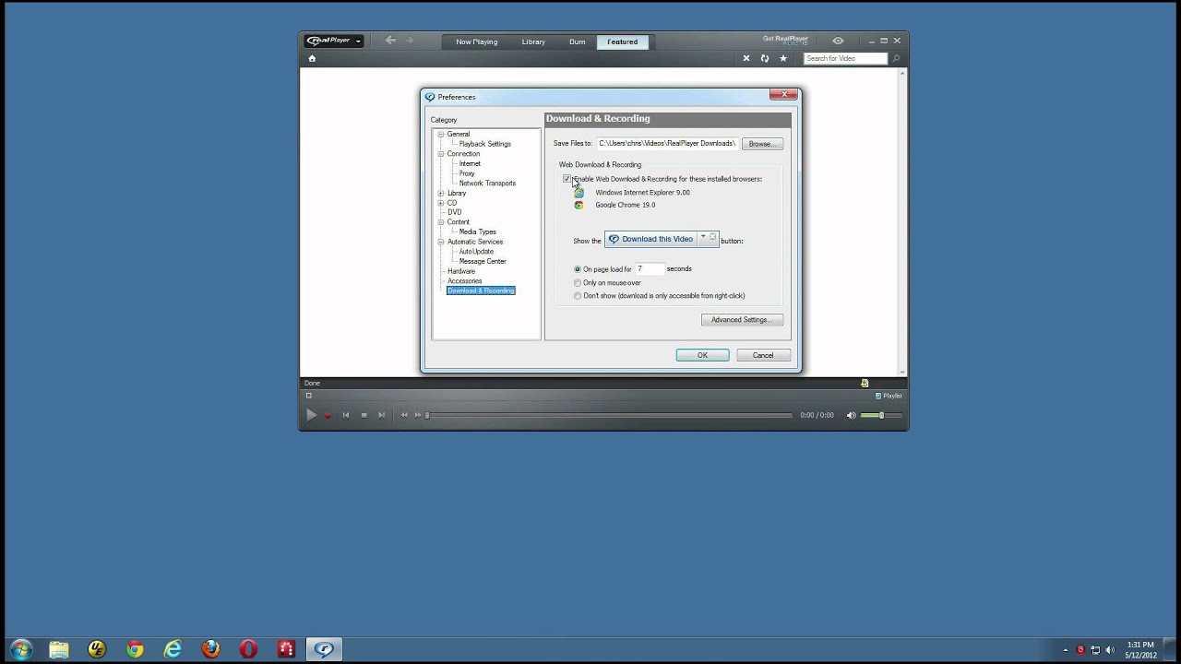Image resolution: width=1181 pixels, height=664 pixels.
Task: Switch to the Library tab
Action: click(x=533, y=41)
